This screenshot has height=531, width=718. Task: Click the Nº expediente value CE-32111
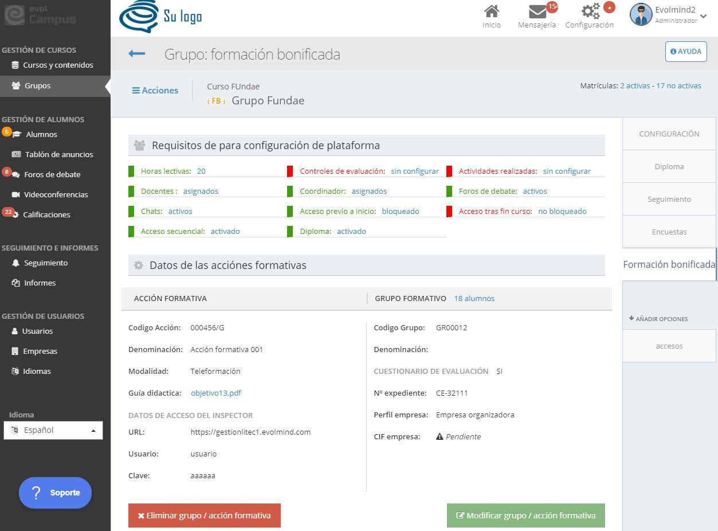click(452, 393)
